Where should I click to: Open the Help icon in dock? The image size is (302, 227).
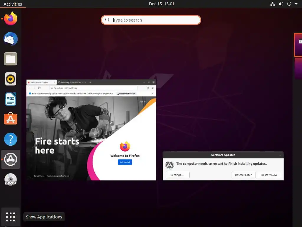[x=11, y=139]
